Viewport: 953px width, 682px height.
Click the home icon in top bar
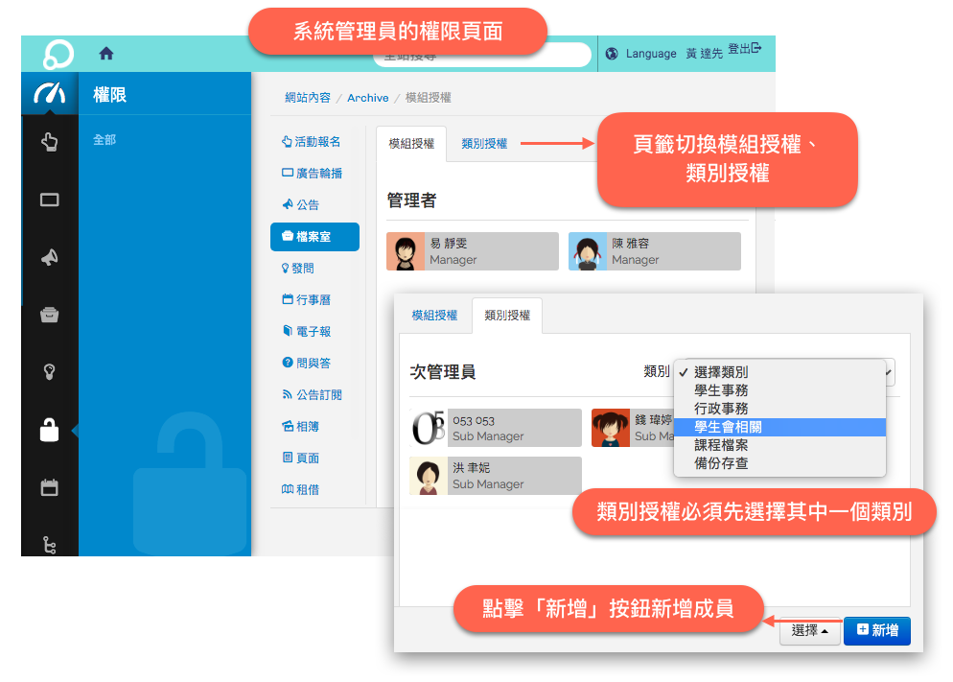pyautogui.click(x=106, y=54)
